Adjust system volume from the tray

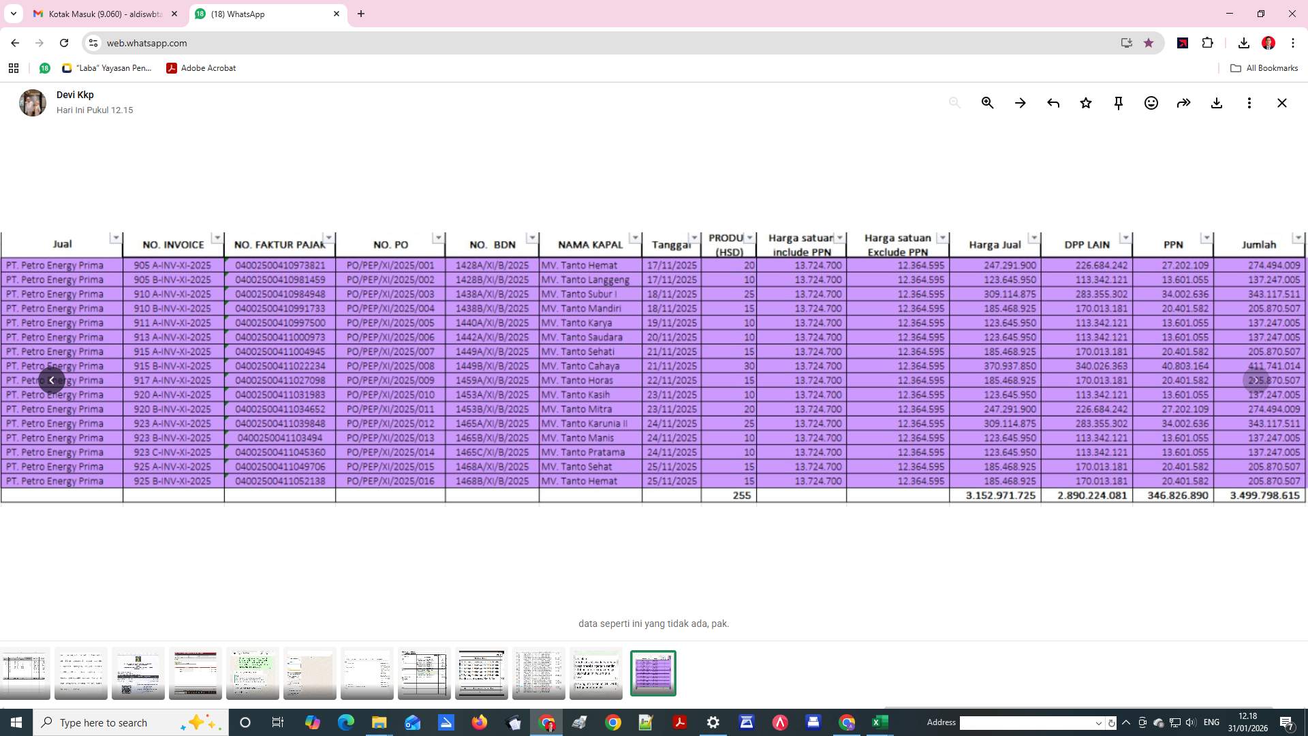point(1190,722)
